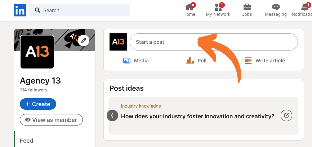This screenshot has height=147, width=312.
Task: Select the Feed sidebar tab
Action: (26, 141)
